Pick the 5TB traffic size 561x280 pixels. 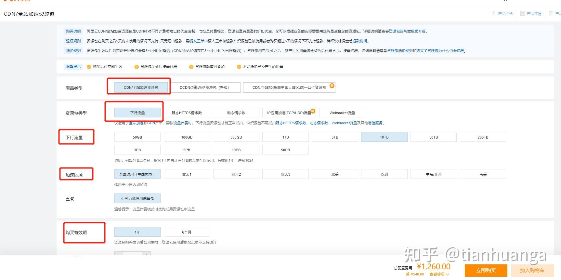pyautogui.click(x=335, y=137)
